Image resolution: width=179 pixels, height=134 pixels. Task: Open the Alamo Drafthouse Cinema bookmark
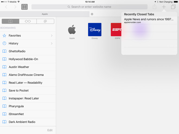point(28,75)
